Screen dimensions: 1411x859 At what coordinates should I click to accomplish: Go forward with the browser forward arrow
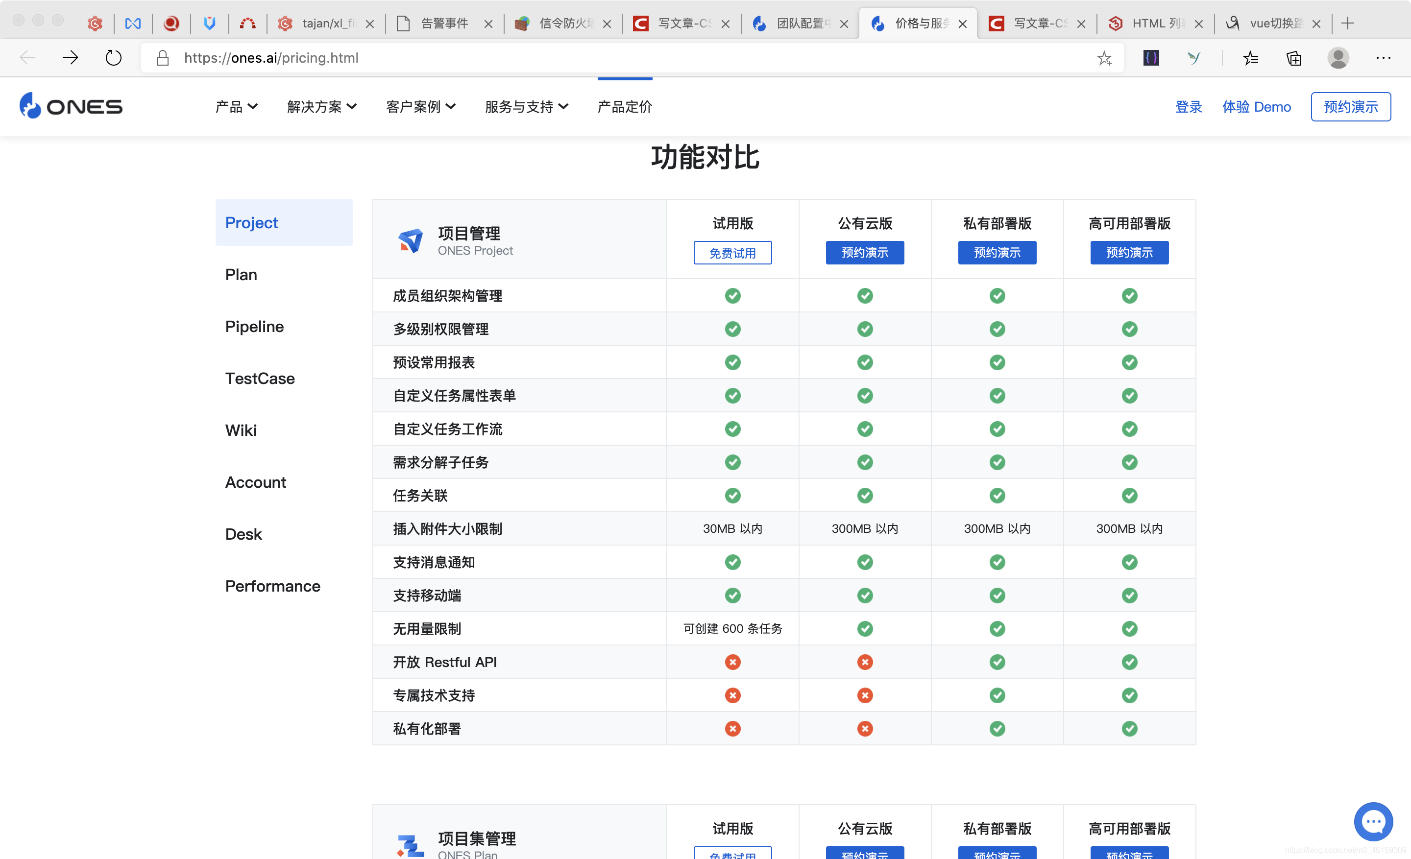pyautogui.click(x=71, y=57)
